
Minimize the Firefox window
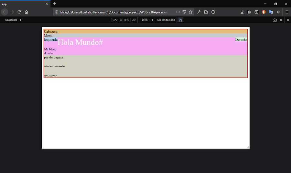[x=265, y=4]
